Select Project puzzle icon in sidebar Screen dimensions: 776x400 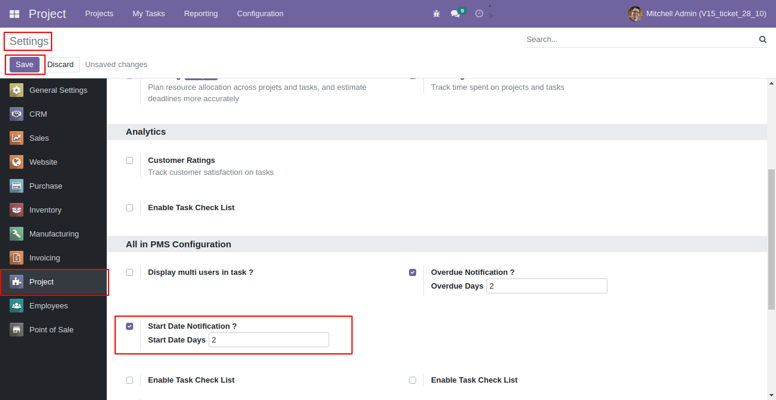[17, 282]
